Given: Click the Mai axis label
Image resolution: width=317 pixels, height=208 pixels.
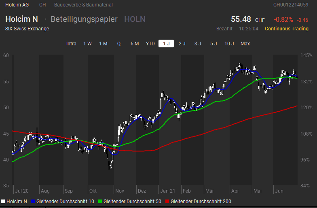Looking at the screenshot, I should (257, 191).
